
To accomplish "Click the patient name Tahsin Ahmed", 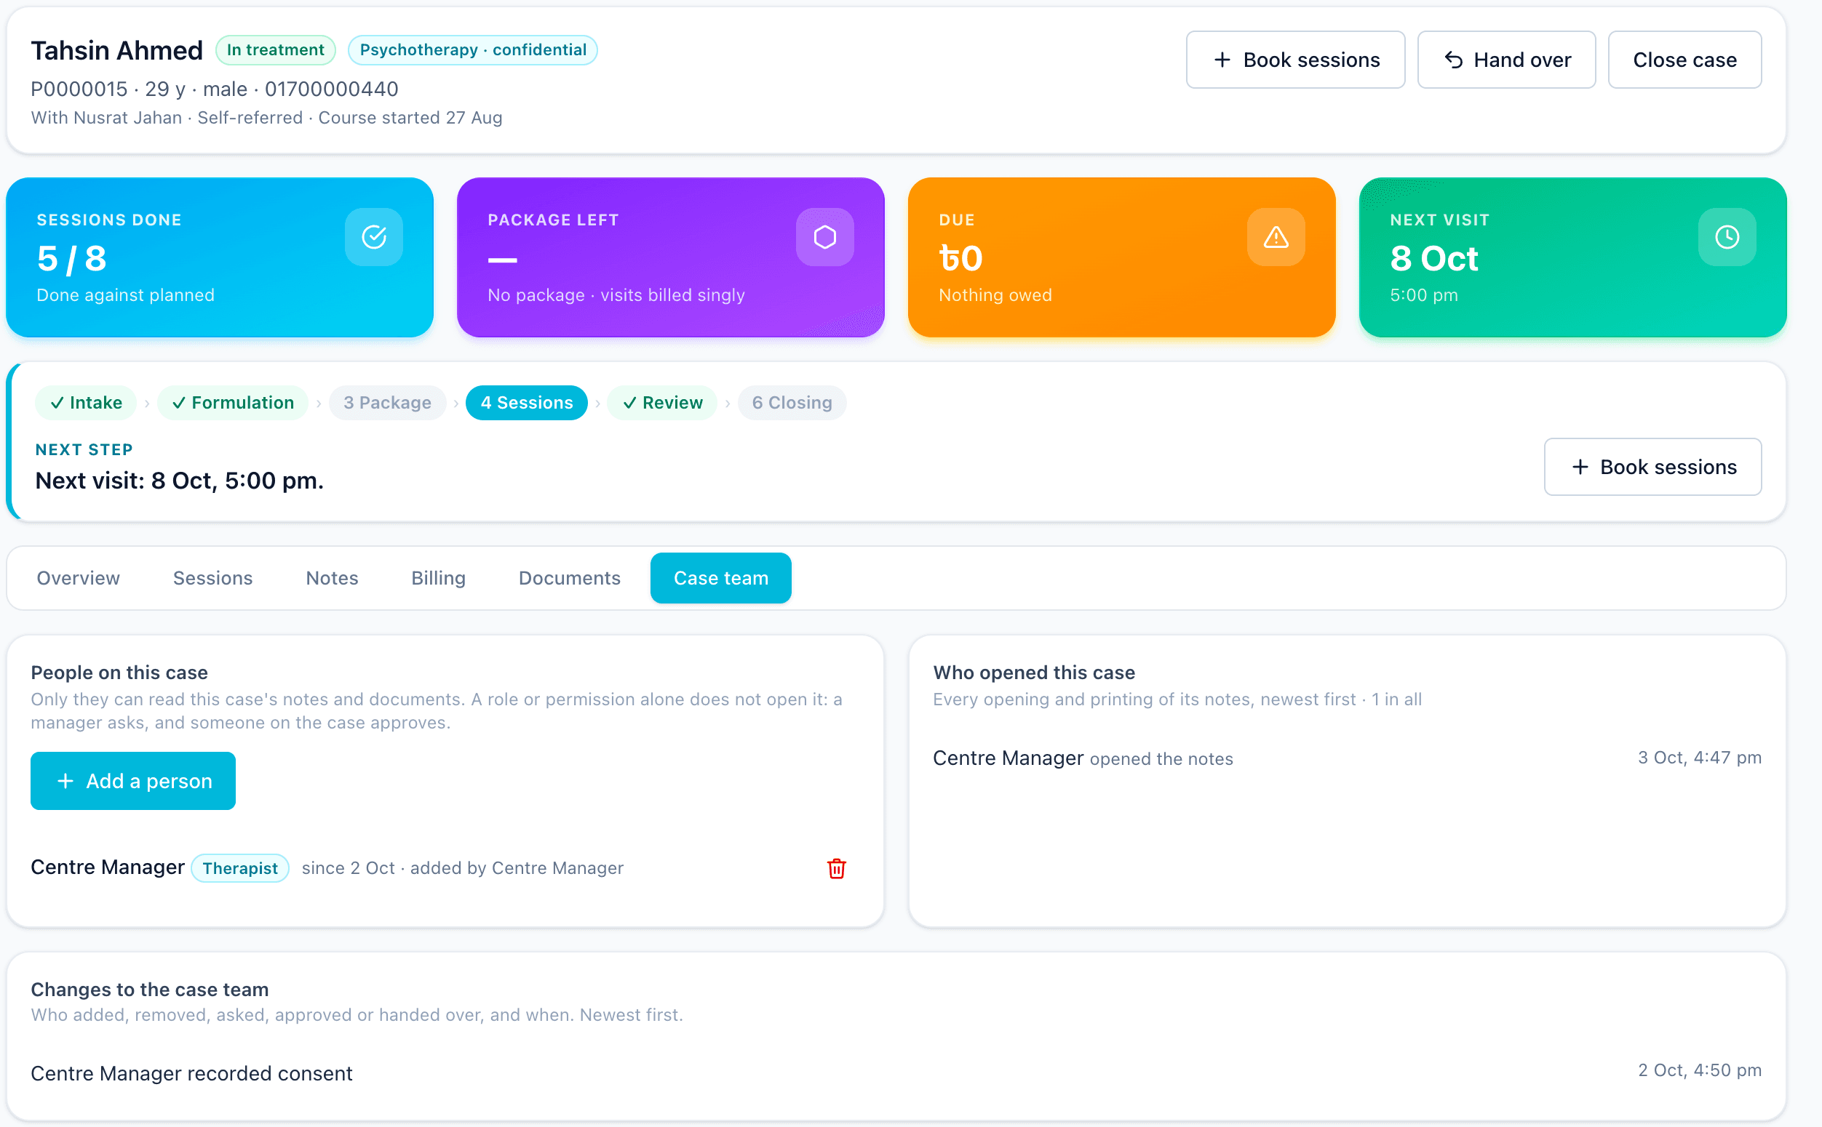I will pos(116,51).
